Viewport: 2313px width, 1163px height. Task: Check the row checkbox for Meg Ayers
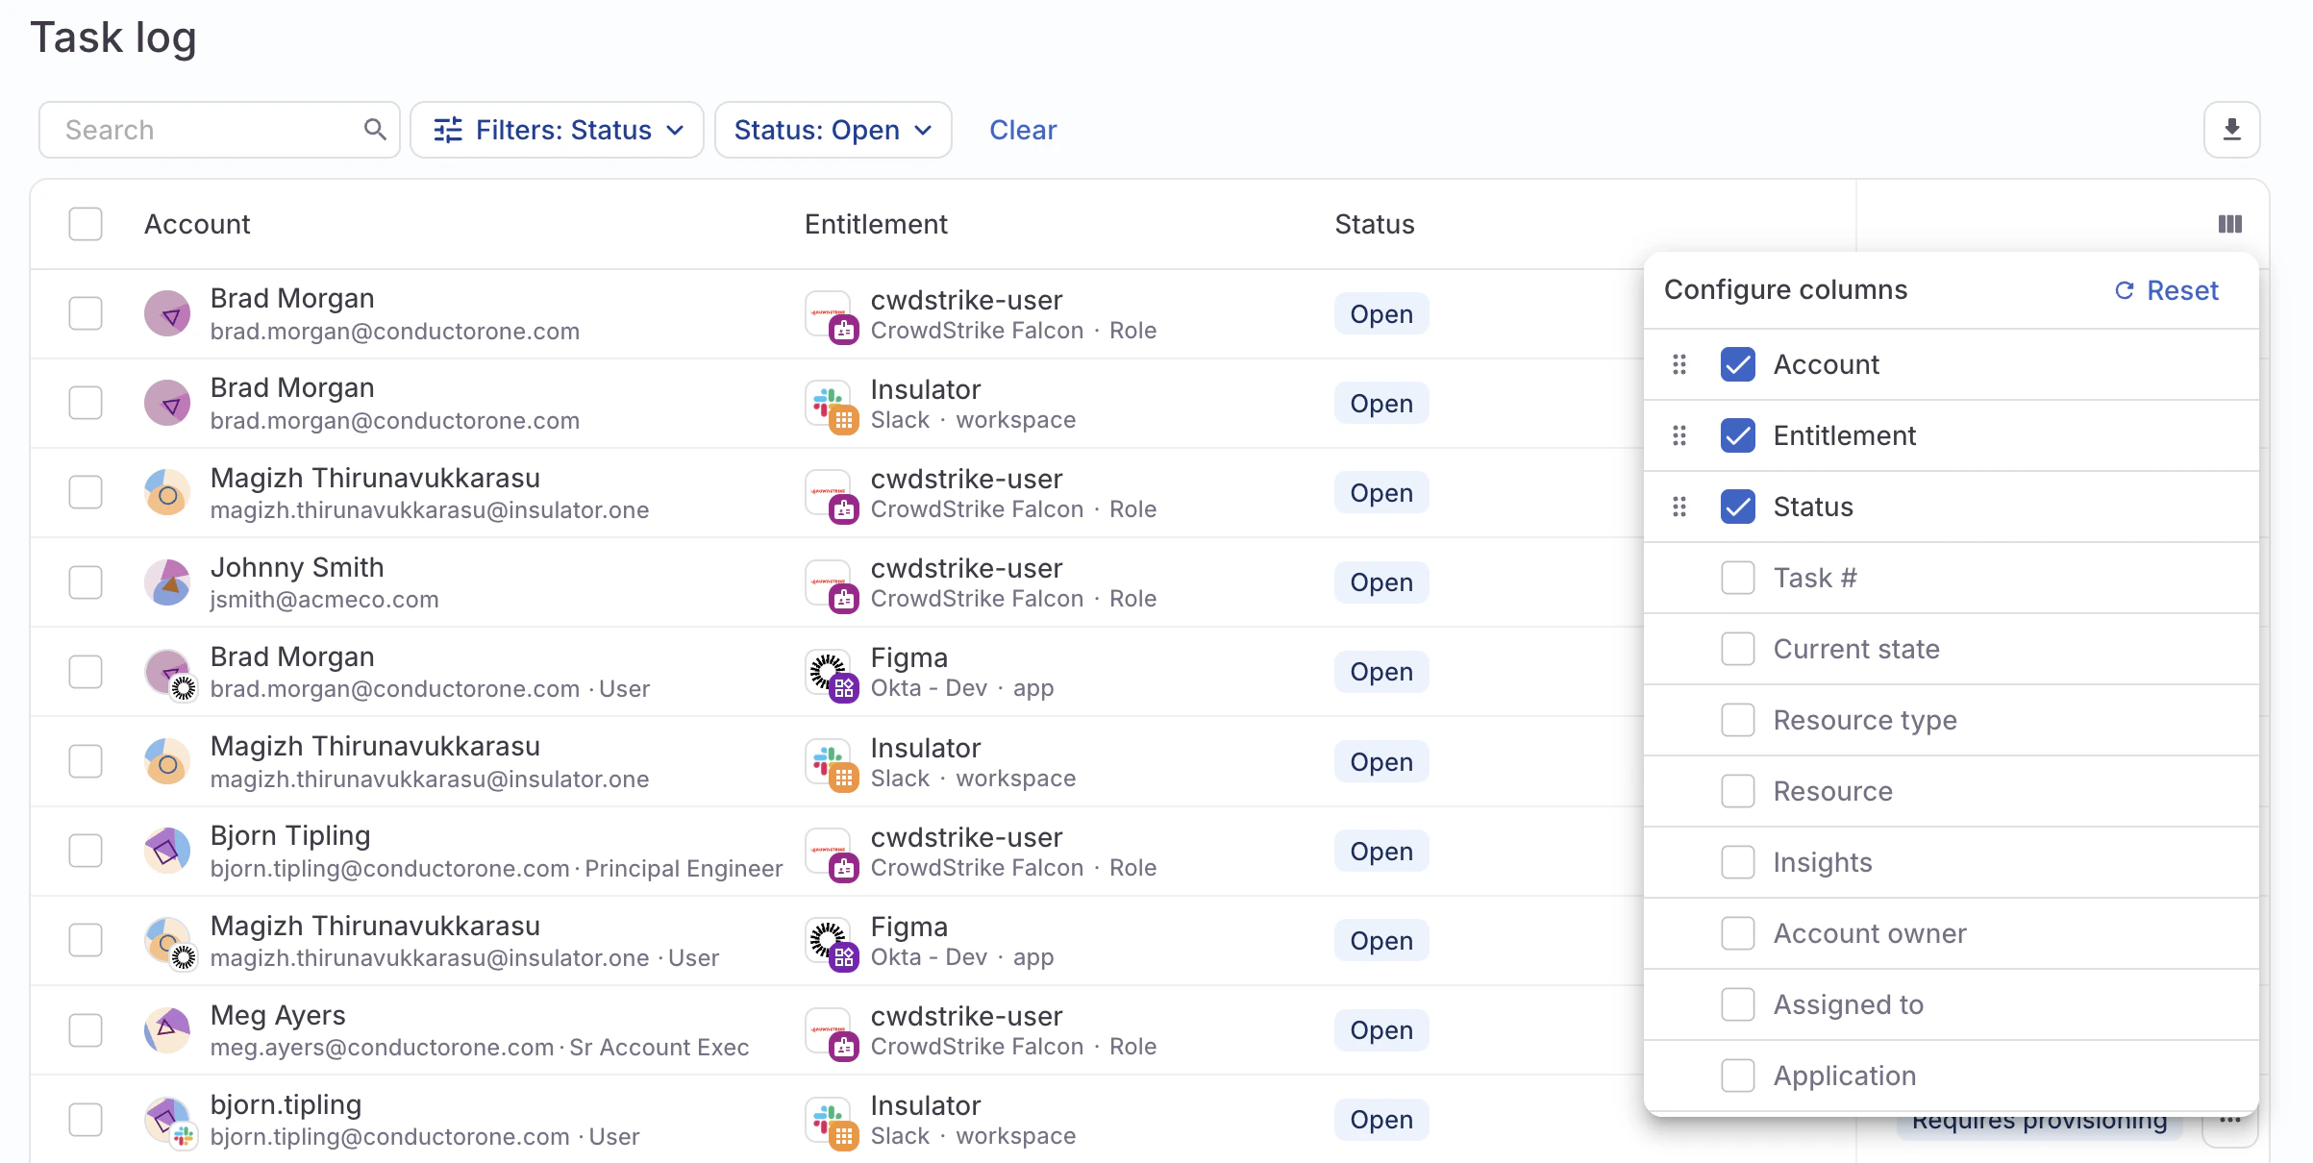[x=86, y=1029]
